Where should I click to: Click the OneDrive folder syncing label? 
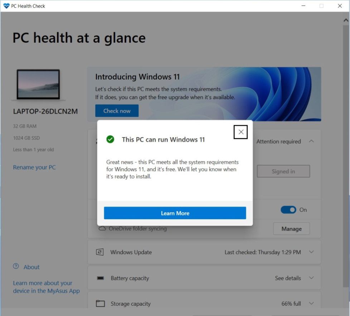[x=138, y=229]
